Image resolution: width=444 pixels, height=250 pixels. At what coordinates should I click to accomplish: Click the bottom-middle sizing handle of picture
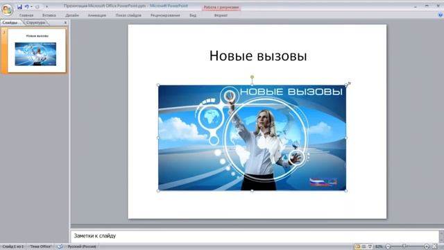click(x=252, y=191)
